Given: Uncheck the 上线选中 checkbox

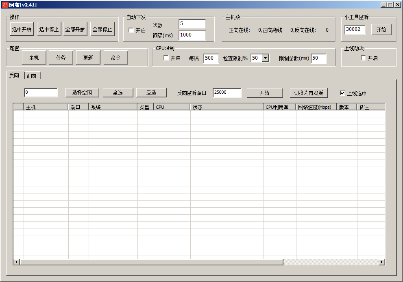Looking at the screenshot, I should tap(342, 93).
